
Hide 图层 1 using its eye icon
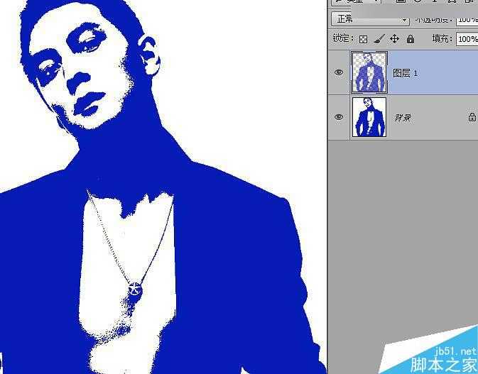340,72
